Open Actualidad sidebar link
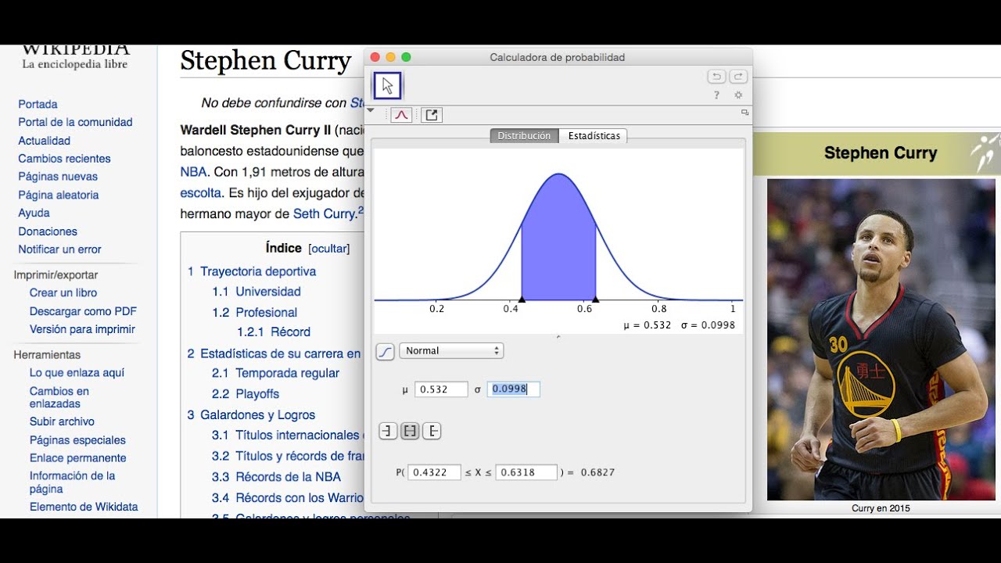Image resolution: width=1001 pixels, height=563 pixels. (x=45, y=141)
